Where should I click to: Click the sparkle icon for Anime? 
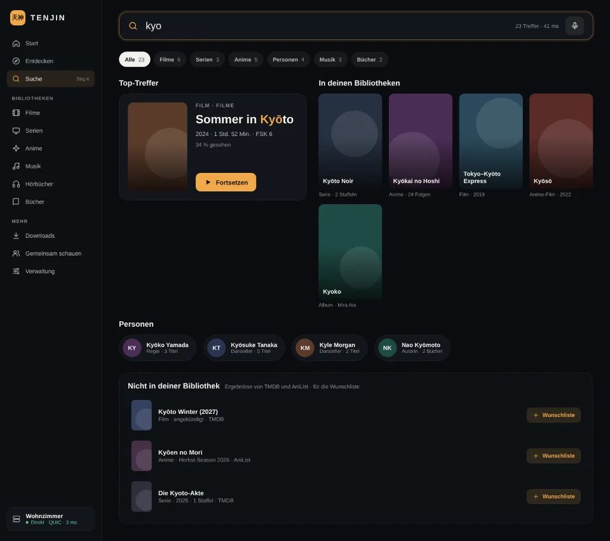(x=16, y=148)
